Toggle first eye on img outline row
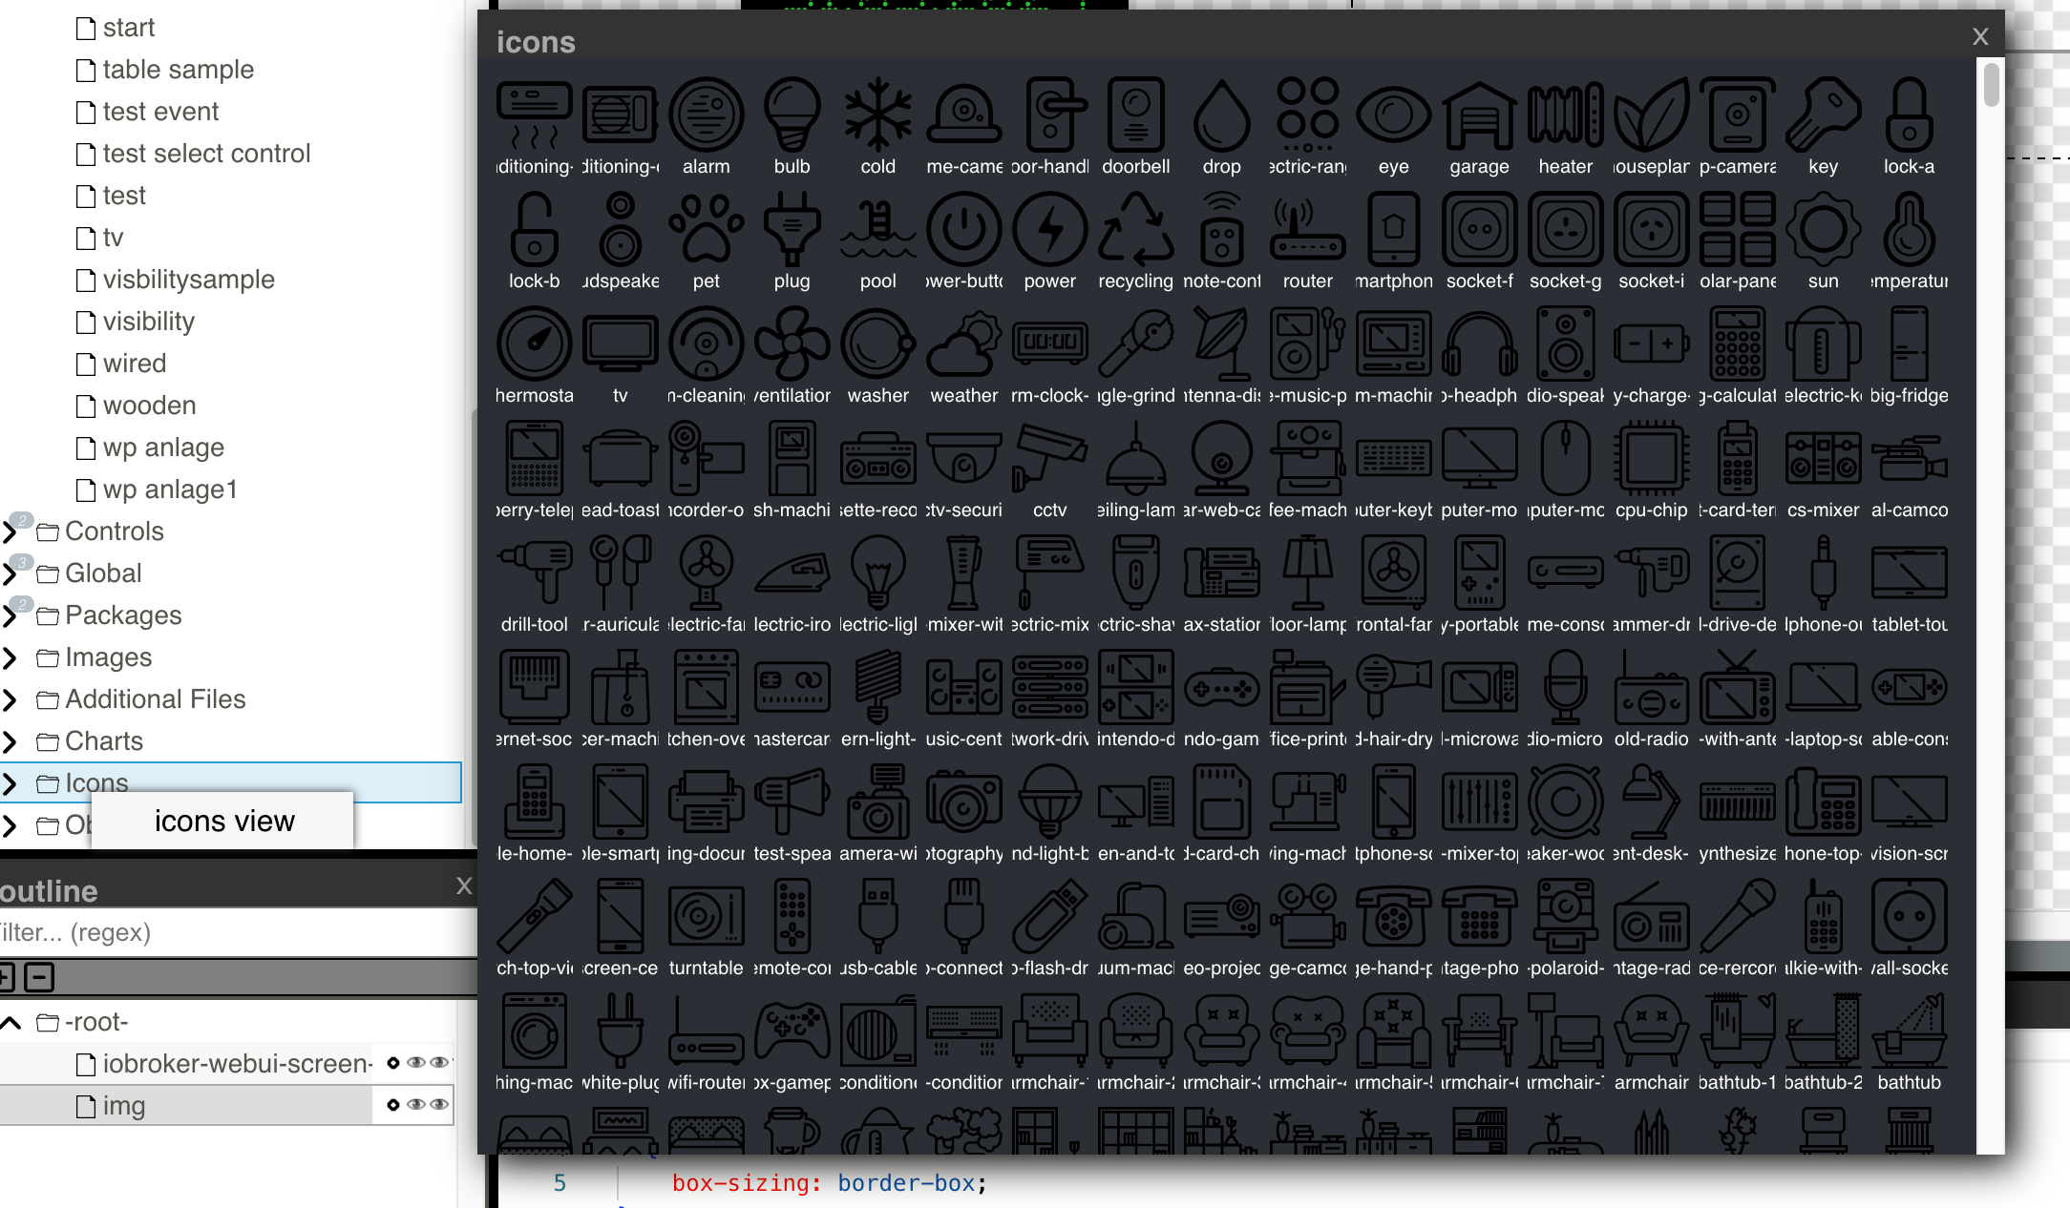The image size is (2070, 1208). click(x=416, y=1105)
